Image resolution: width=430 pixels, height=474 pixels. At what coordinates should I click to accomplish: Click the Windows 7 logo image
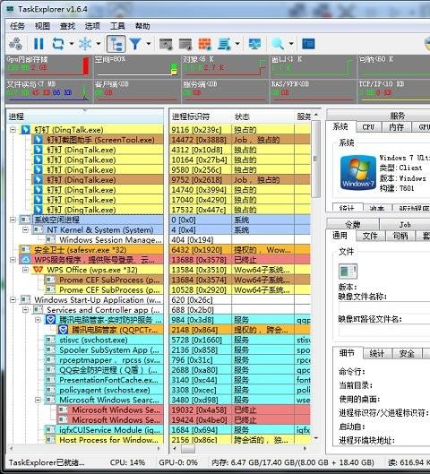(357, 173)
